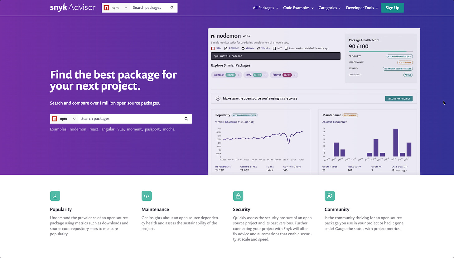
Task: Click the Maintenance section heading
Action: 155,209
